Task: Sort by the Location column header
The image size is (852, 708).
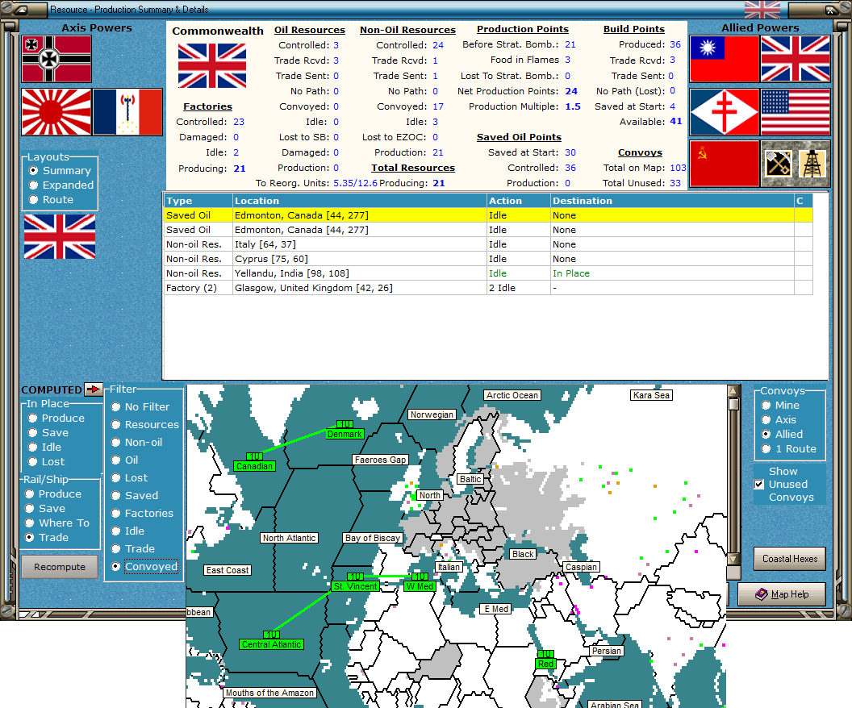Action: [x=359, y=201]
